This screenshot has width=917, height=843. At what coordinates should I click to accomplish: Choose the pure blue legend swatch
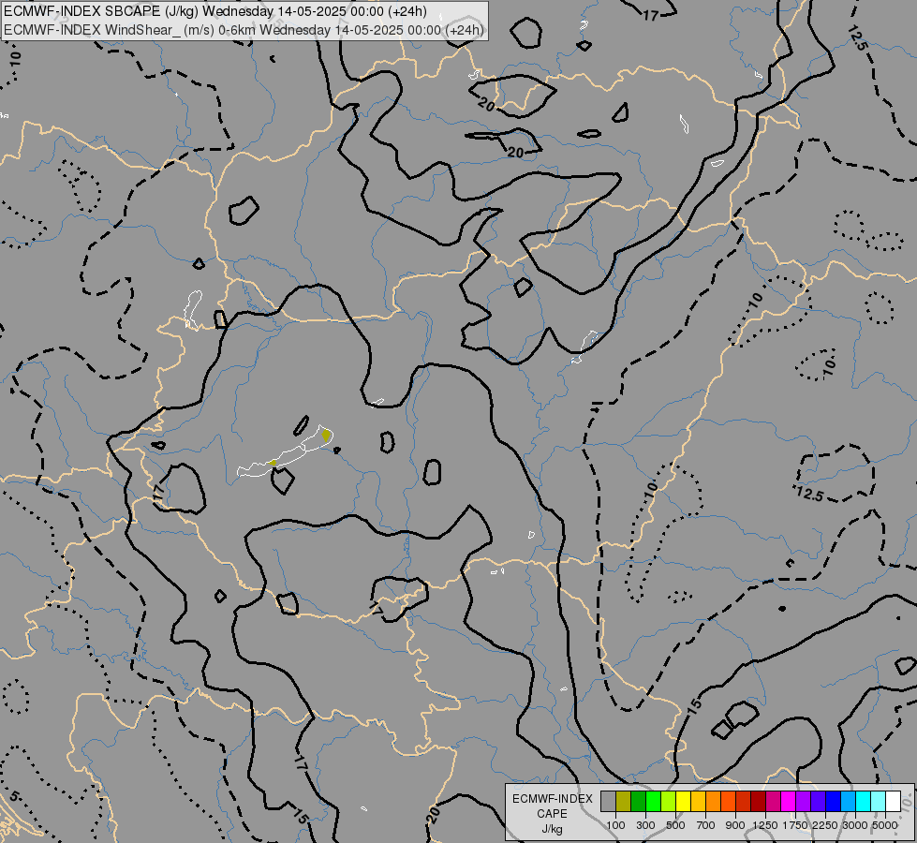tap(833, 802)
